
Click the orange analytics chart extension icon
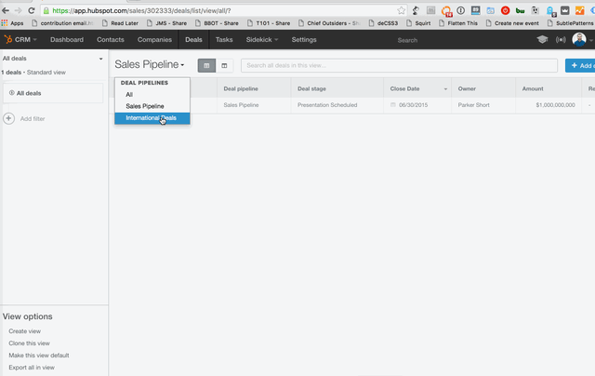pos(579,10)
